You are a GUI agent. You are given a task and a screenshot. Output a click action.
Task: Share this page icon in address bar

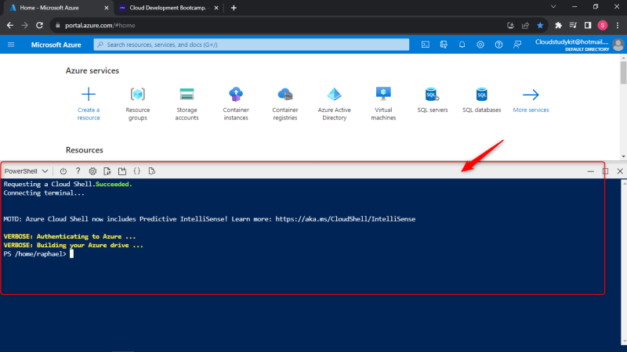[x=525, y=25]
